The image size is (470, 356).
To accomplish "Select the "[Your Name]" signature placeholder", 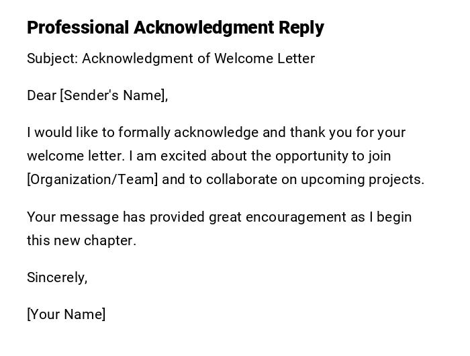I will click(x=66, y=314).
